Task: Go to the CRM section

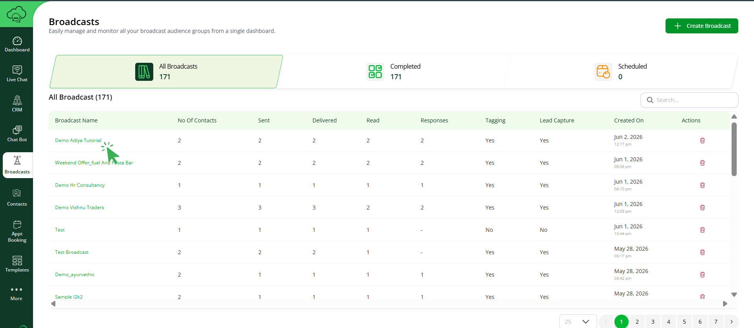Action: coord(17,104)
